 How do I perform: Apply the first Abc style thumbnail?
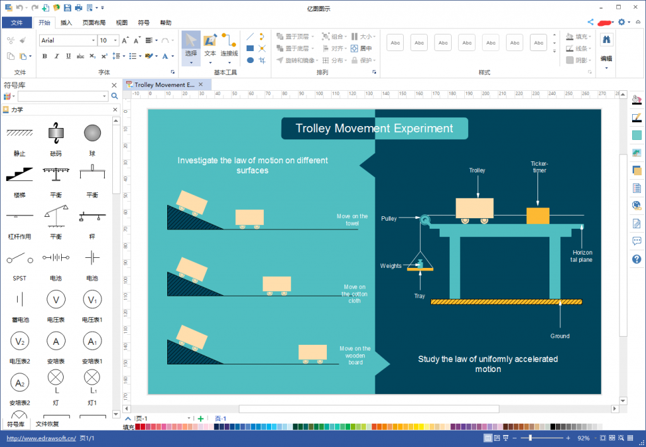(395, 42)
